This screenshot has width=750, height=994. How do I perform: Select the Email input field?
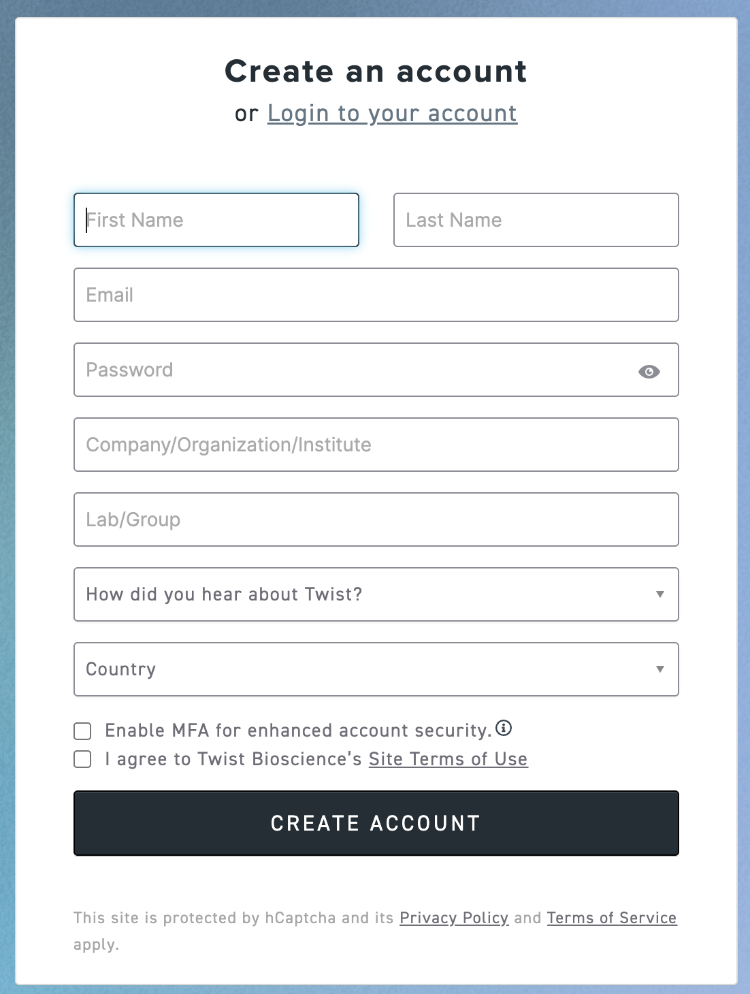tap(375, 295)
